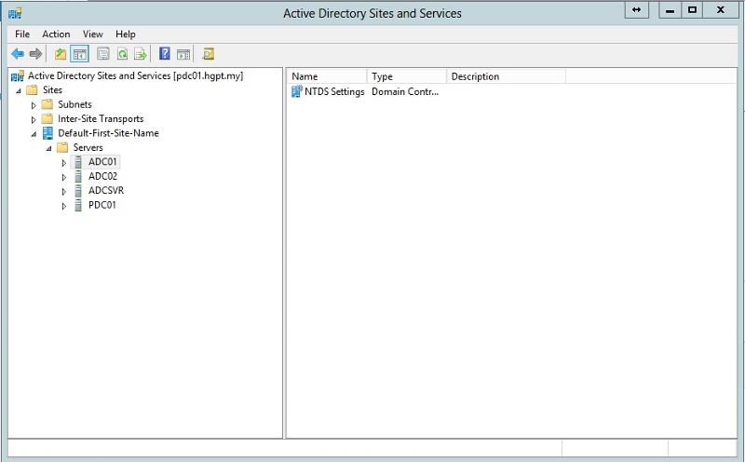
Task: Expand the Inter-Site Transports node
Action: [x=34, y=119]
